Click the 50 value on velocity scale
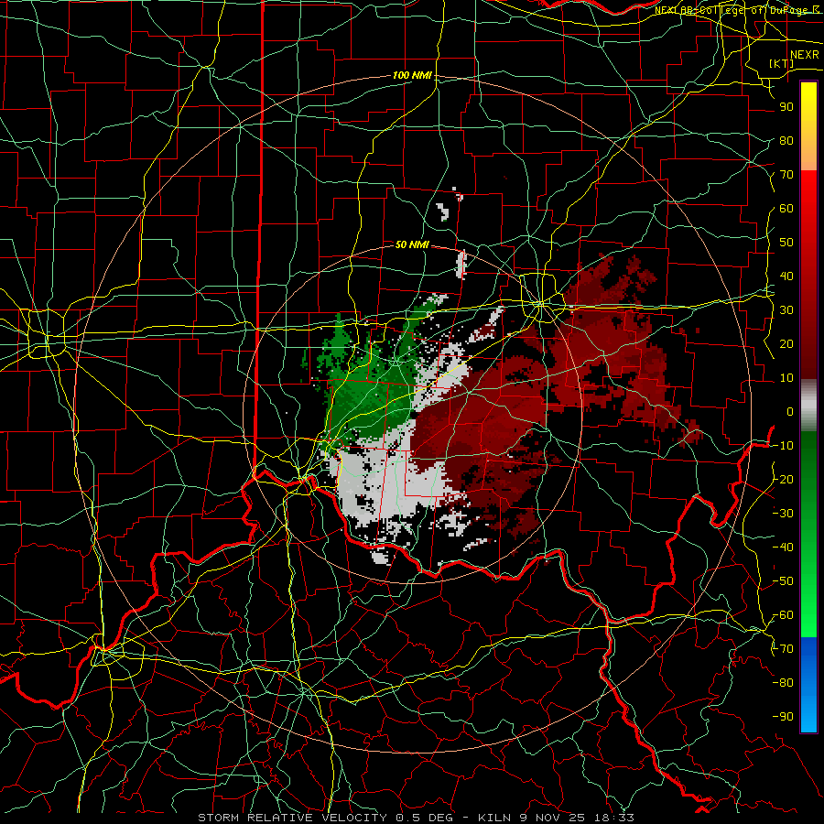 click(x=786, y=243)
